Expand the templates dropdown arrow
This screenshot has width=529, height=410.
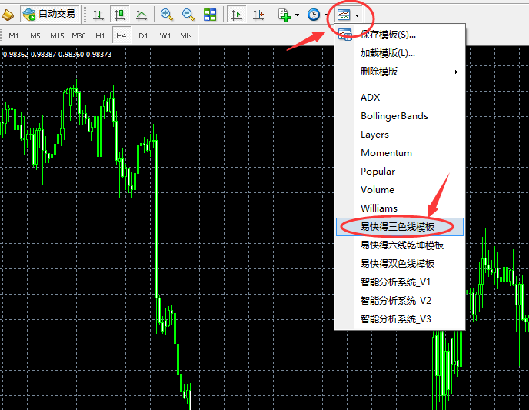[x=357, y=15]
